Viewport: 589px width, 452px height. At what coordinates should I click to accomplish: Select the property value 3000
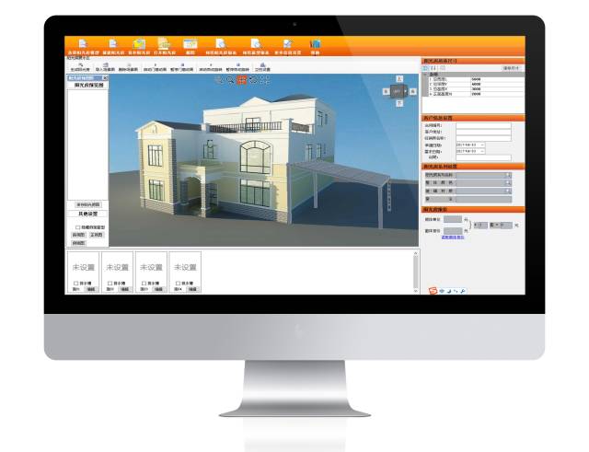(x=476, y=89)
